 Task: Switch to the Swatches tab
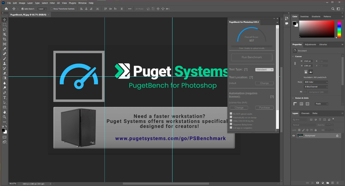[304, 16]
